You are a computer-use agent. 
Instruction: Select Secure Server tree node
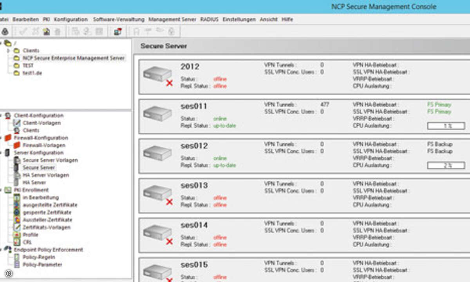coord(39,168)
